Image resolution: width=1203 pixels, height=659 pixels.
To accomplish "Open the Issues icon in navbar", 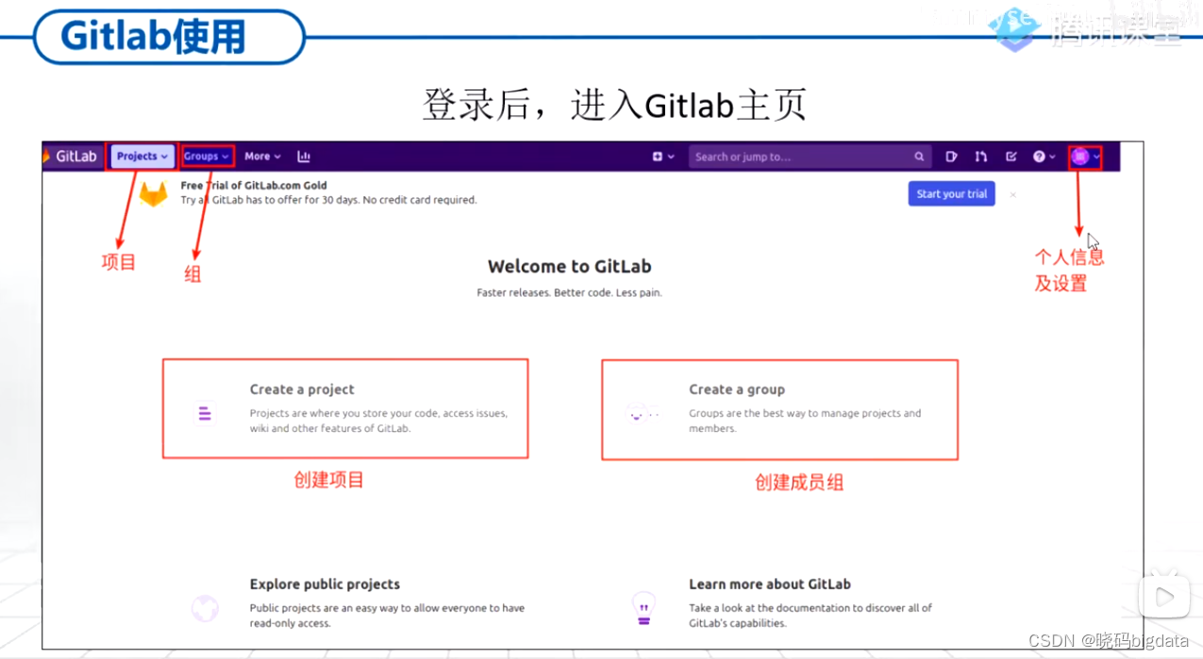I will tap(951, 157).
